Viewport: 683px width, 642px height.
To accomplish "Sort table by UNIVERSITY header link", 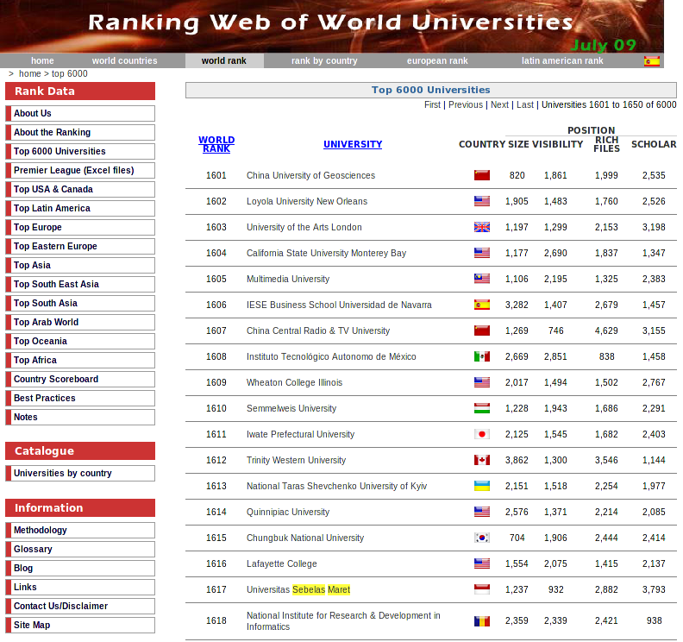I will pyautogui.click(x=353, y=144).
